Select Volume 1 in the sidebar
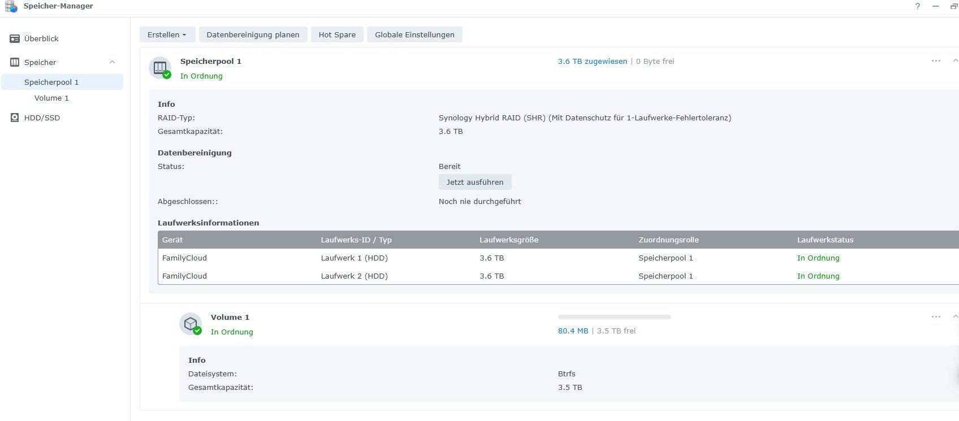The image size is (959, 421). (51, 98)
